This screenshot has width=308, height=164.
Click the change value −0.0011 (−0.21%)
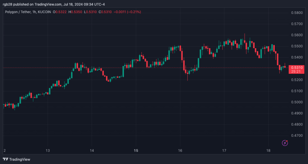[127, 12]
